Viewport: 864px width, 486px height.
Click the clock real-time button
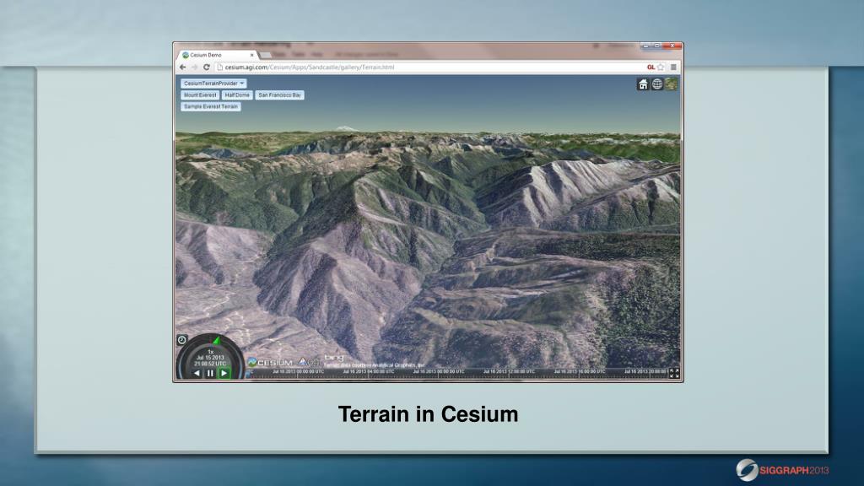(x=182, y=340)
